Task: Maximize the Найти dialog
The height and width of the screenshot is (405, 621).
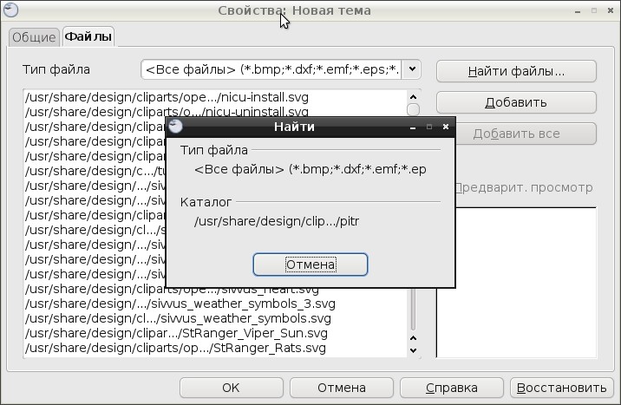Action: point(429,127)
